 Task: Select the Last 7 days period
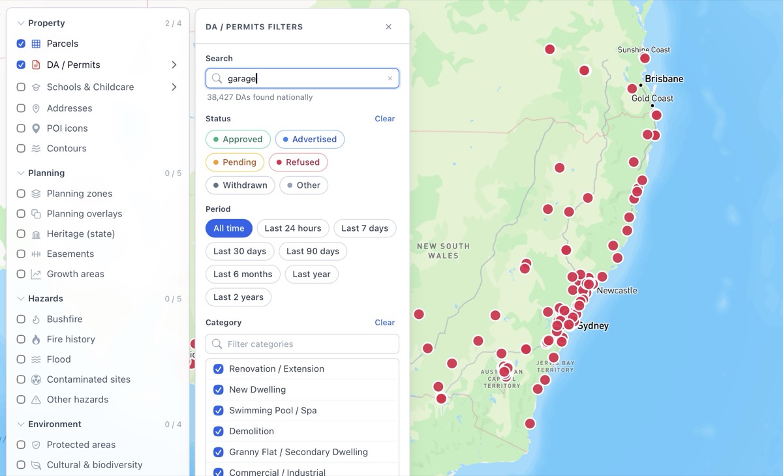point(365,228)
